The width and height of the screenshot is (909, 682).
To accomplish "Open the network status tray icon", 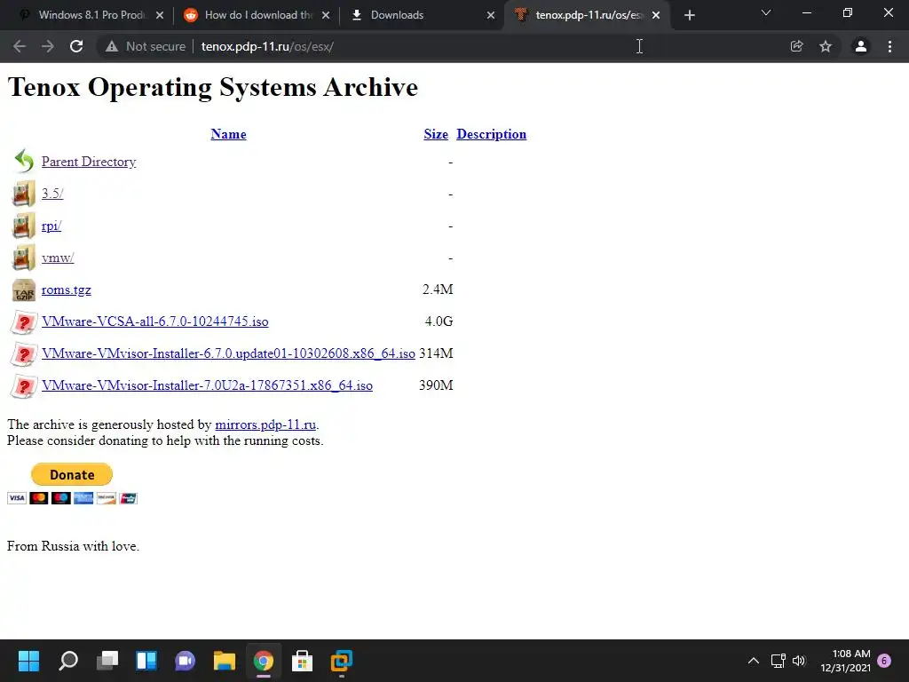I will (778, 661).
